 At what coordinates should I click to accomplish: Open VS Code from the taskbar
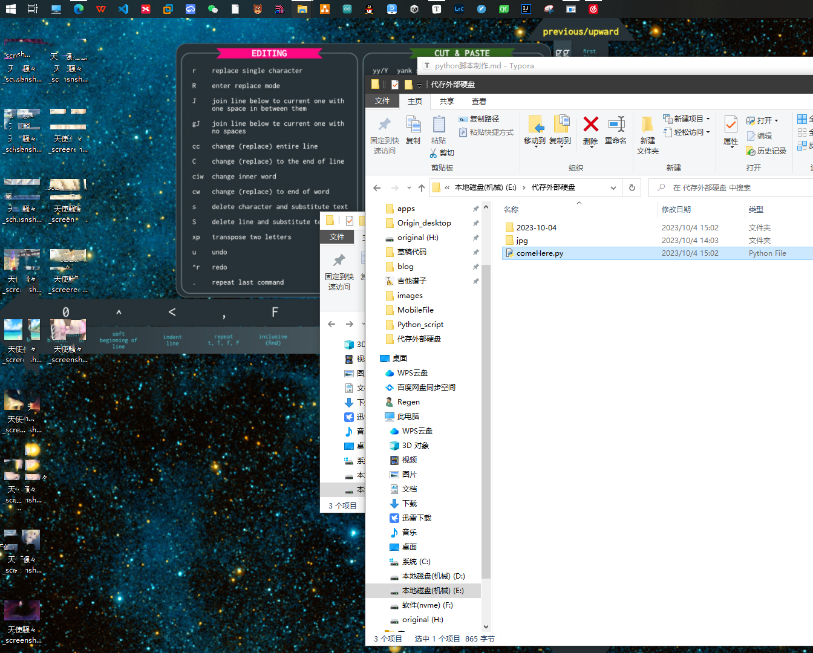[123, 8]
